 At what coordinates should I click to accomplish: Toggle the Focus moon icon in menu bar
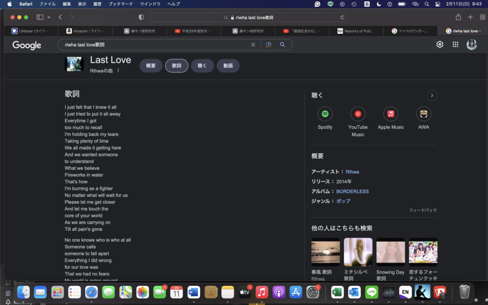378,4
